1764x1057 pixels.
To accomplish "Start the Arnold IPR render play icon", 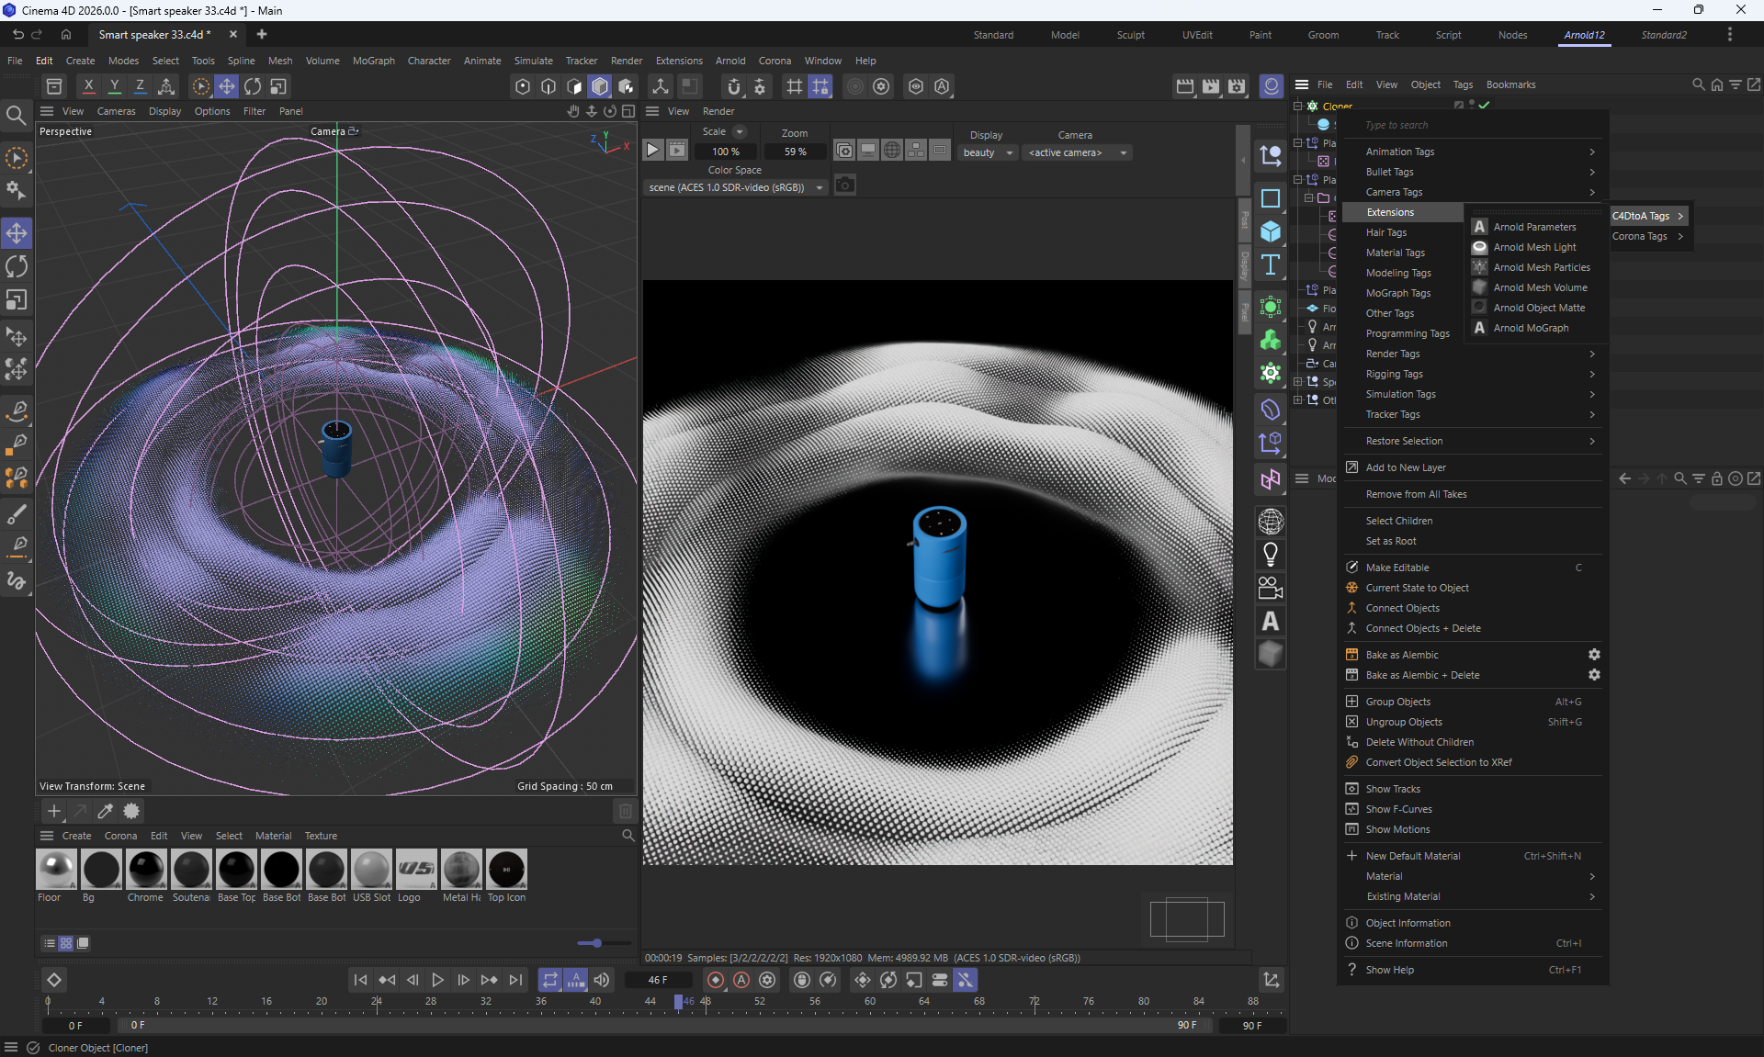I will [652, 150].
